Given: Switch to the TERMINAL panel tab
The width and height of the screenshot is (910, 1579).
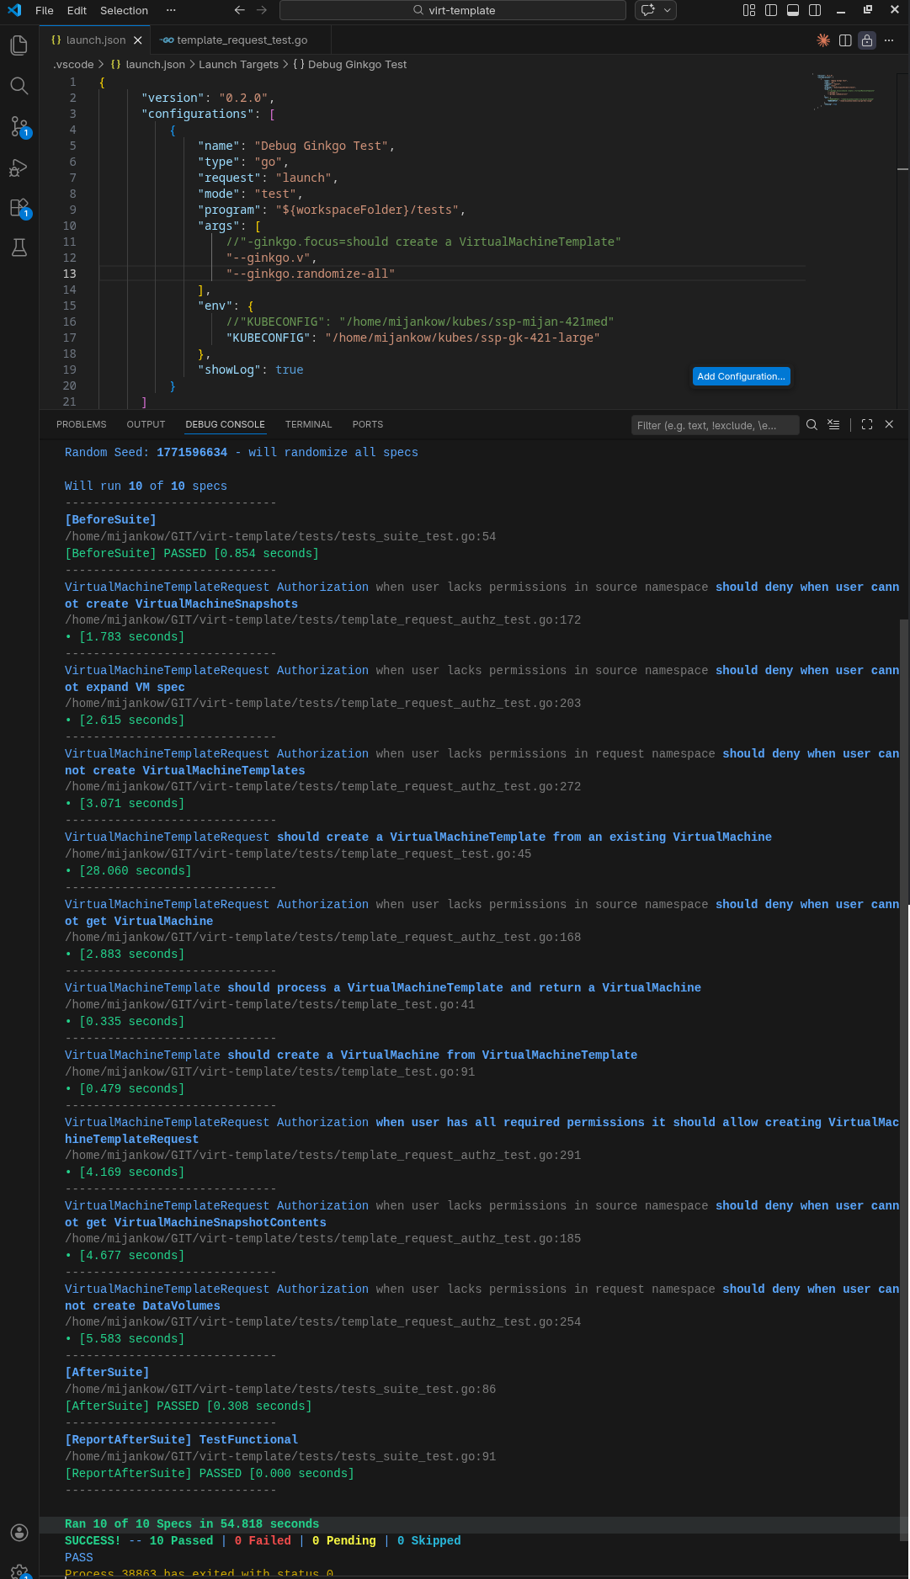Looking at the screenshot, I should click(x=309, y=424).
